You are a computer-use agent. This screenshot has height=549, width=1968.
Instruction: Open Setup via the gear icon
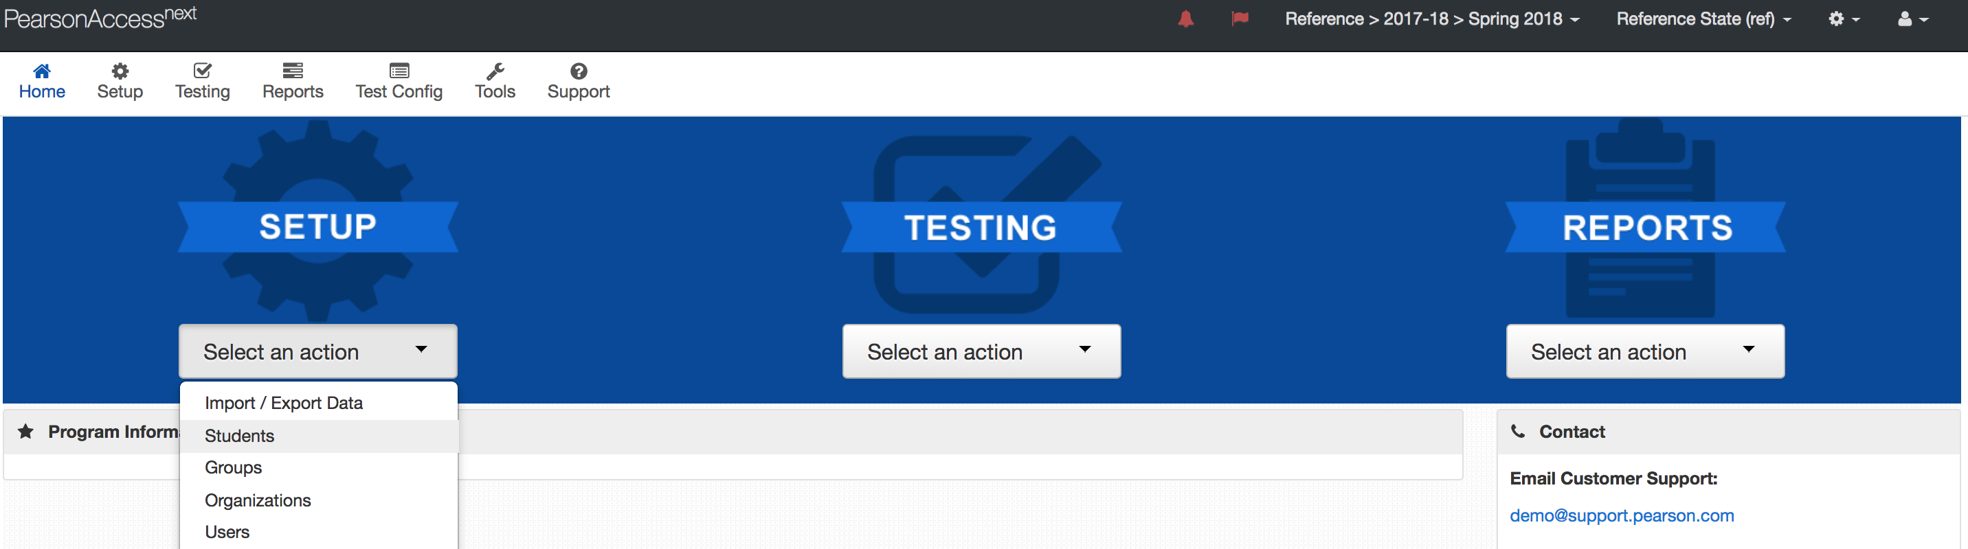click(120, 71)
